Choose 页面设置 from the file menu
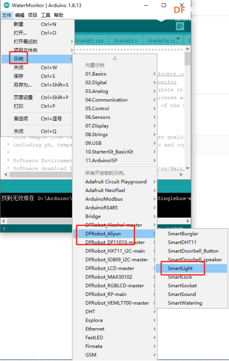Viewport: 229px width, 361px height. pyautogui.click(x=37, y=97)
